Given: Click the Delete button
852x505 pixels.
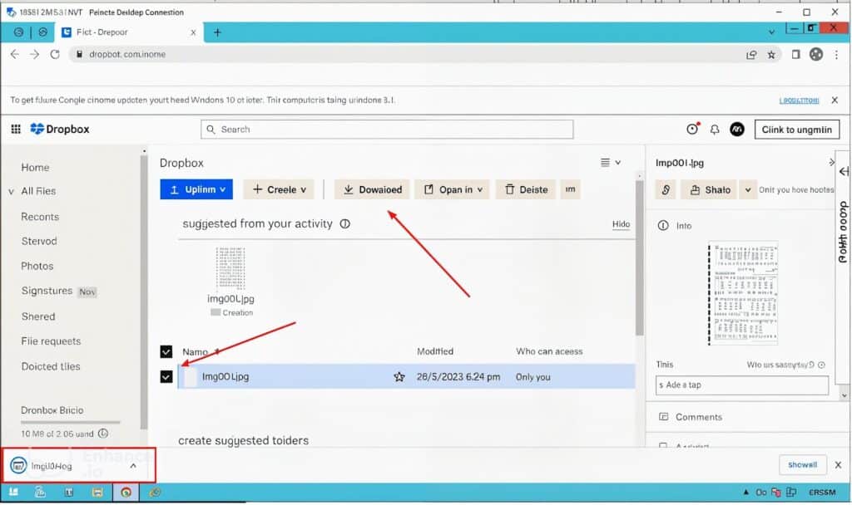Looking at the screenshot, I should coord(526,189).
